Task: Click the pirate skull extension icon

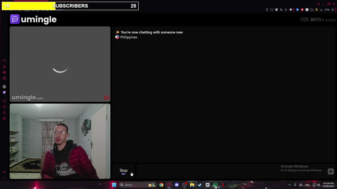Action: (x=316, y=10)
